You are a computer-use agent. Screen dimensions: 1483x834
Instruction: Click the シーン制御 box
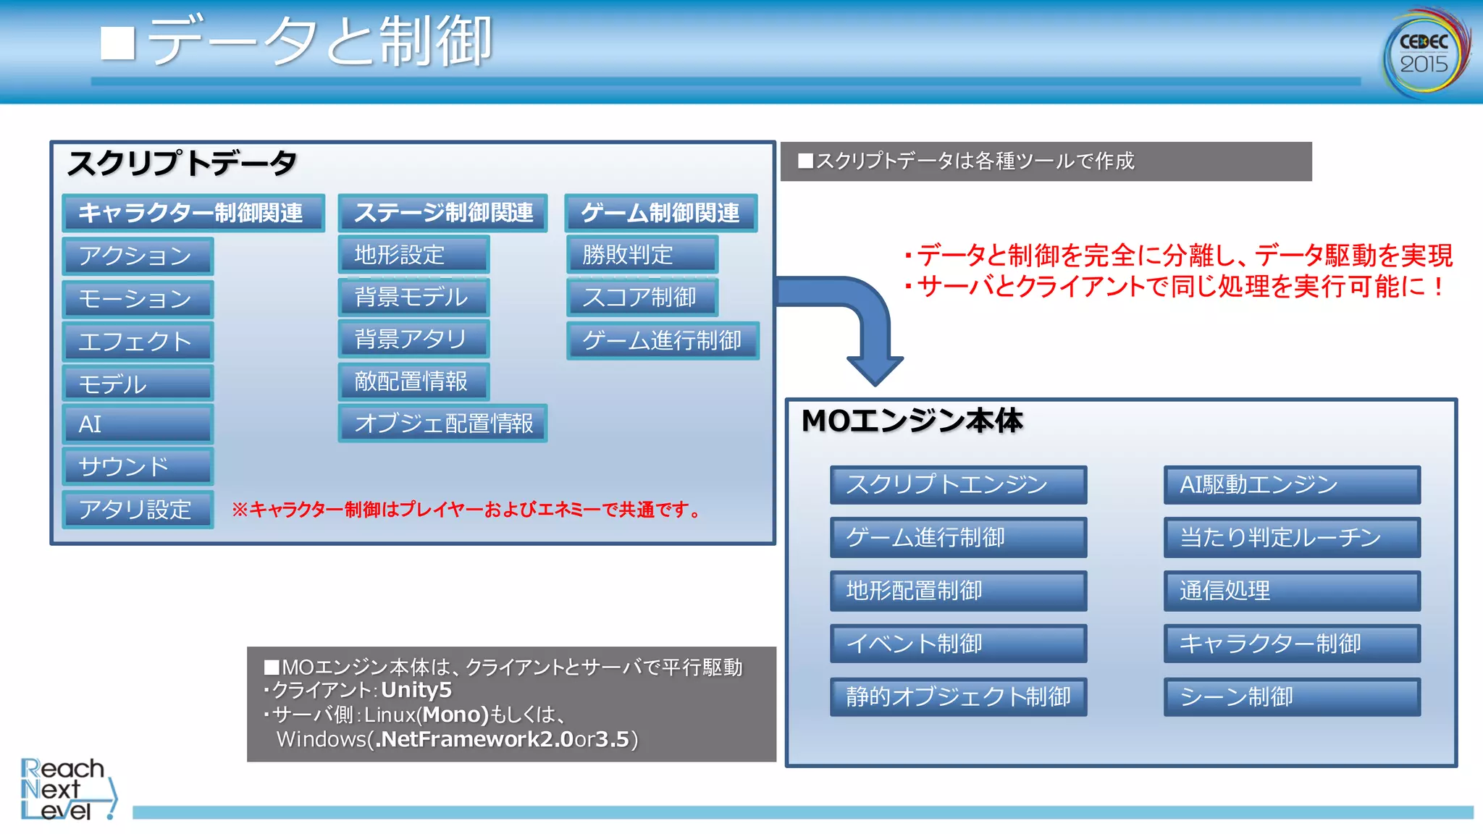pos(1292,697)
